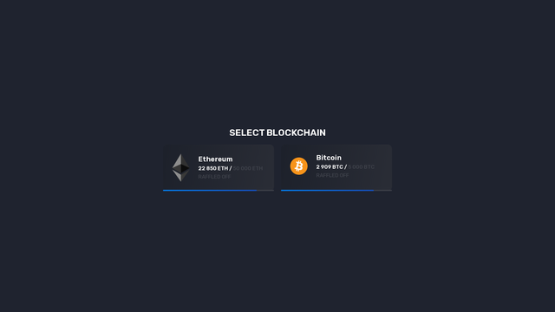The height and width of the screenshot is (312, 555).
Task: Select the Bitcoin blockchain name label
Action: [x=329, y=158]
